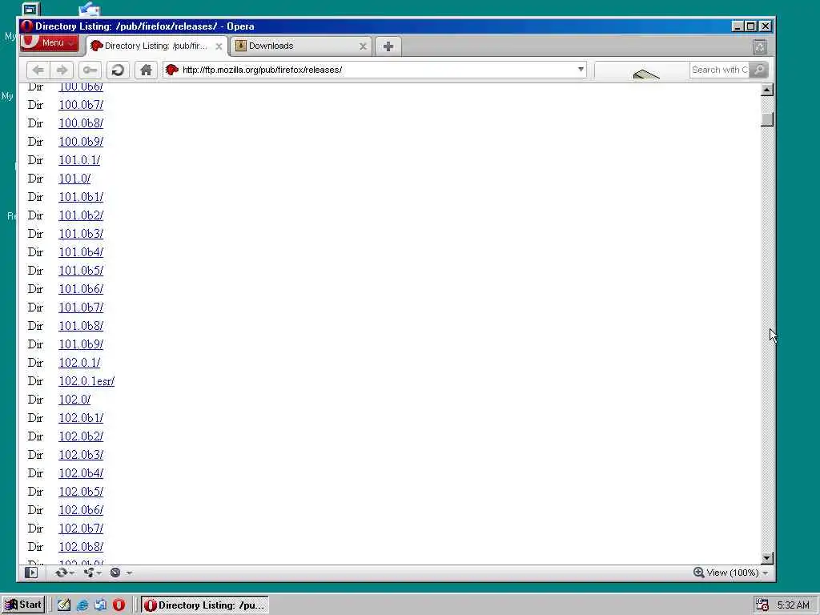Close the Directory Listing tab
This screenshot has width=820, height=615.
coord(219,46)
